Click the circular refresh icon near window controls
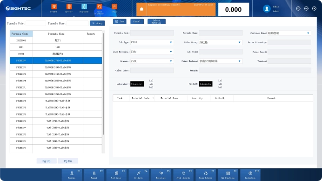322x181 pixels. [298, 8]
